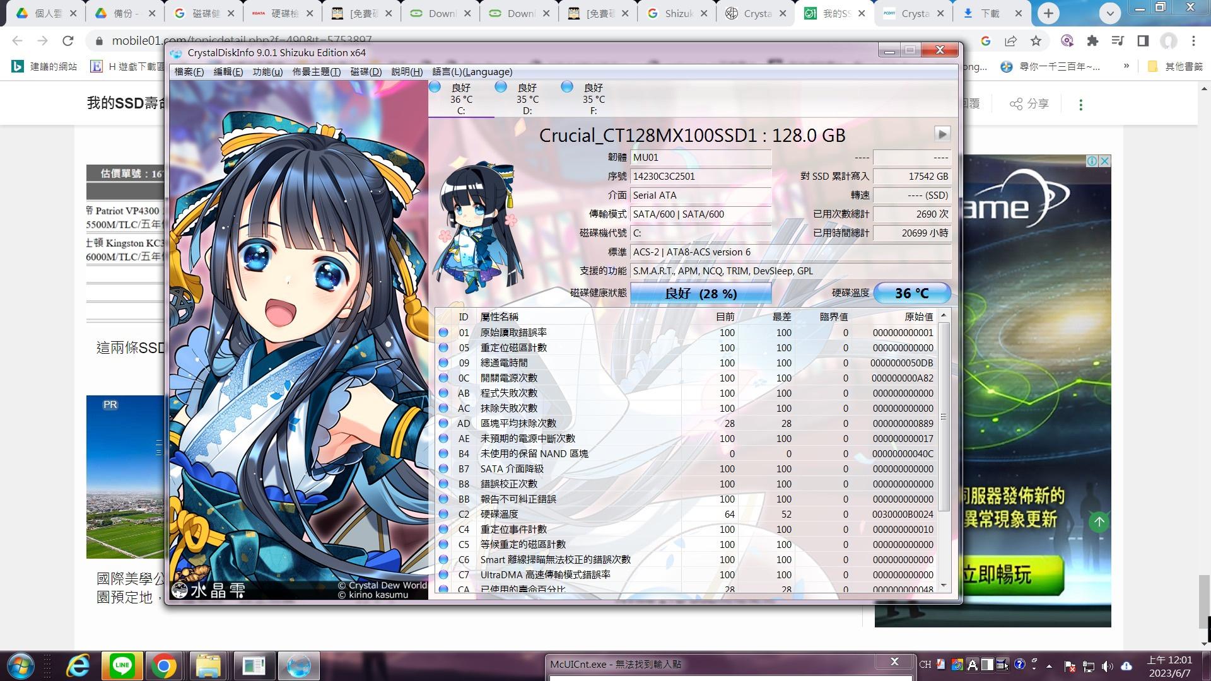Click the firmware field MU01

pyautogui.click(x=701, y=158)
